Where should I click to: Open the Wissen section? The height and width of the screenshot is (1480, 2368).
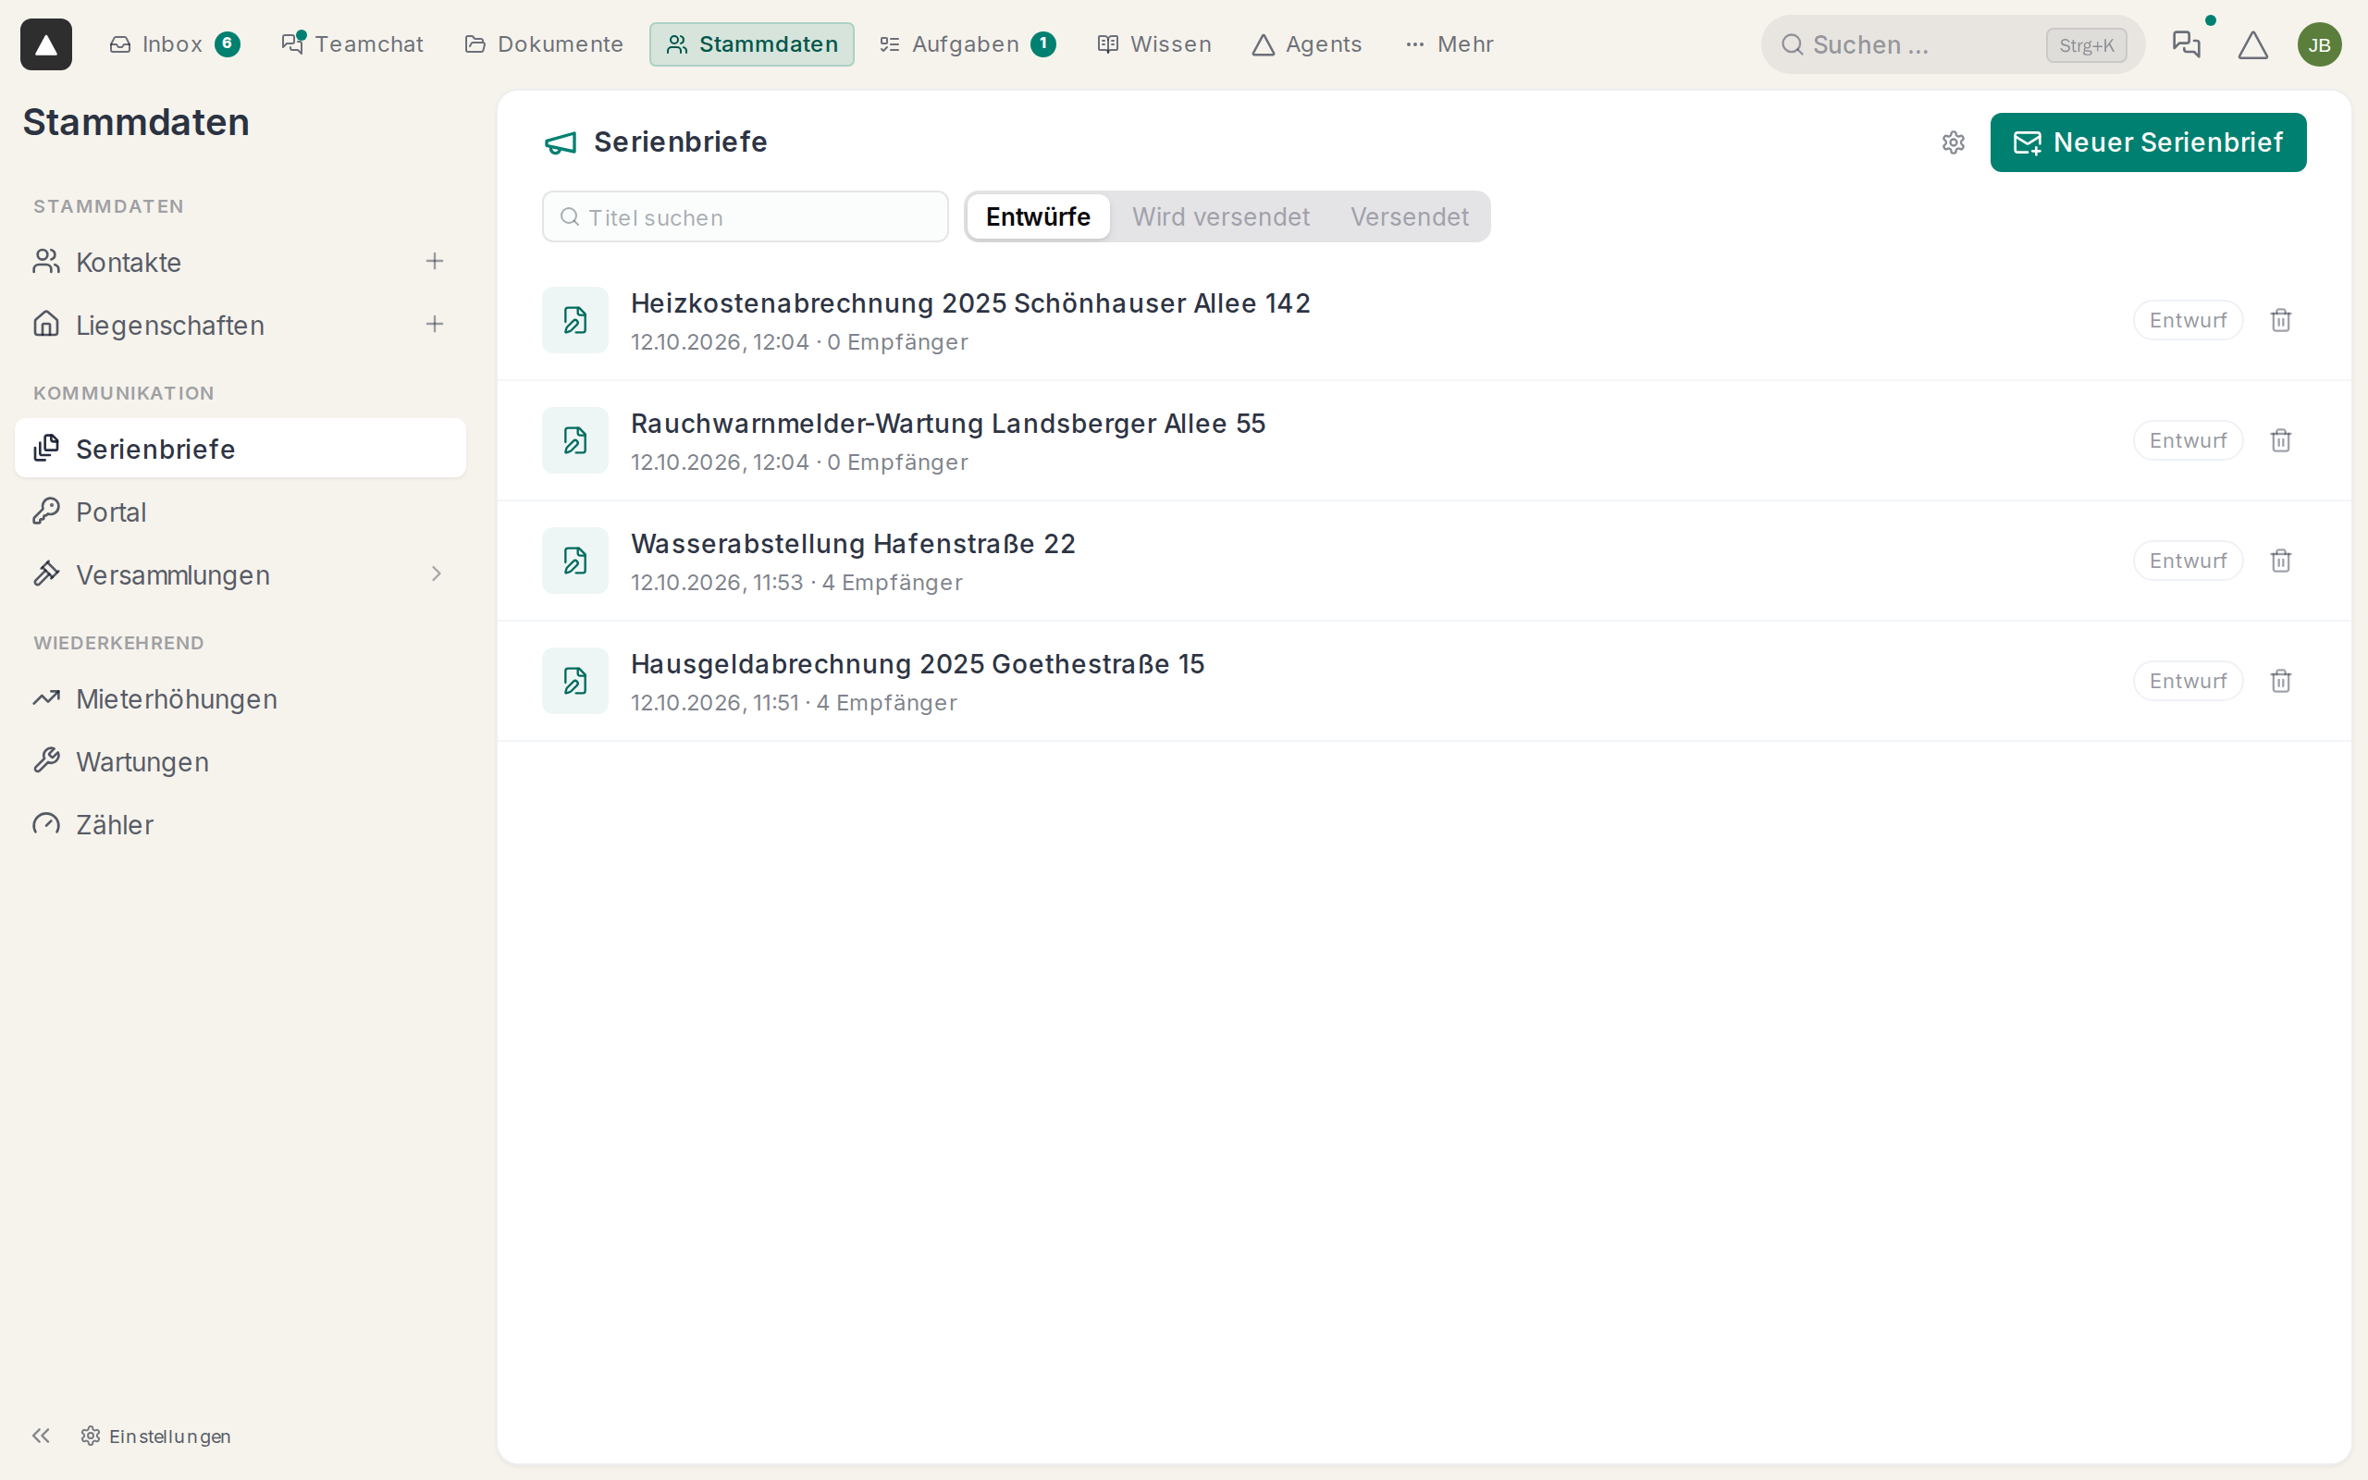tap(1154, 44)
